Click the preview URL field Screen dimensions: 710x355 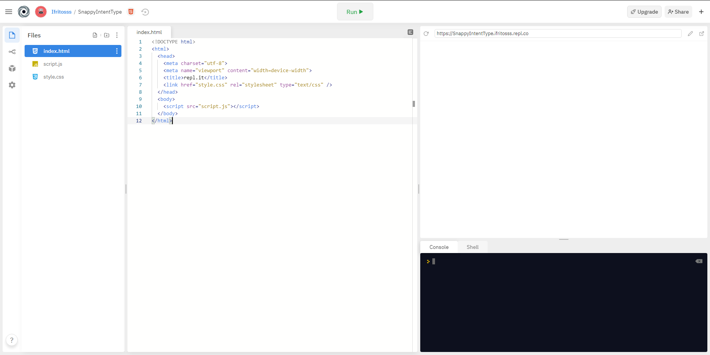pyautogui.click(x=558, y=33)
